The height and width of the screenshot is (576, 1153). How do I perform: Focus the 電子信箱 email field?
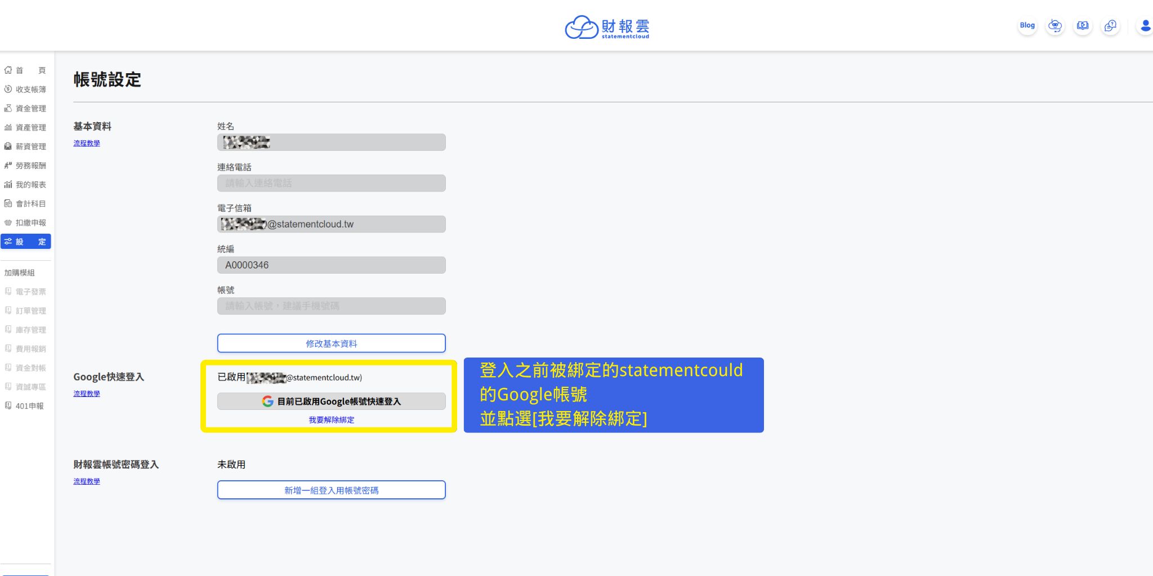tap(332, 225)
